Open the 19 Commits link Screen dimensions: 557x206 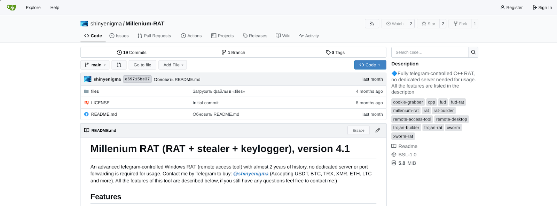(132, 52)
